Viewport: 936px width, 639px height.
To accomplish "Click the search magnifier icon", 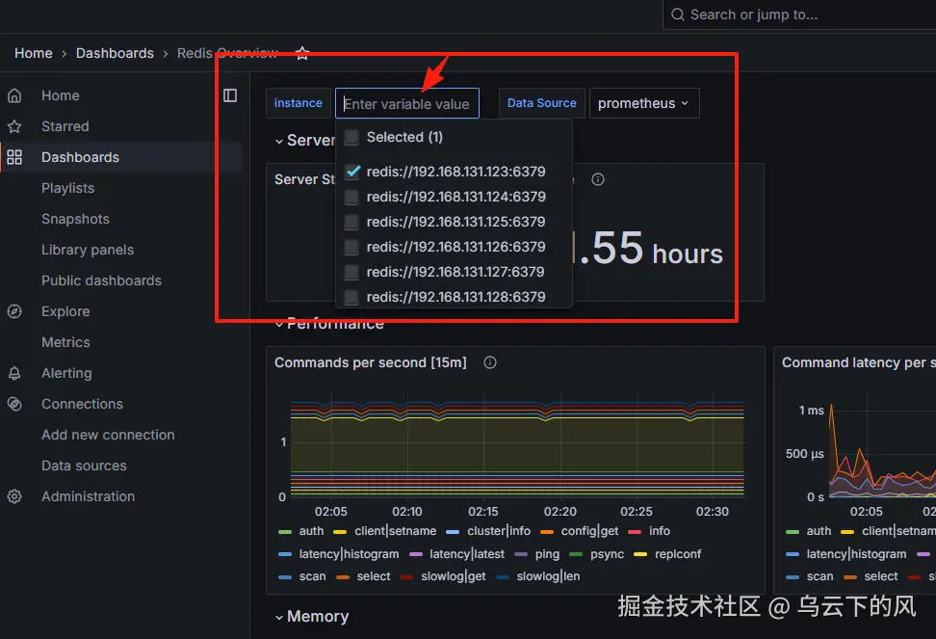I will pyautogui.click(x=678, y=14).
